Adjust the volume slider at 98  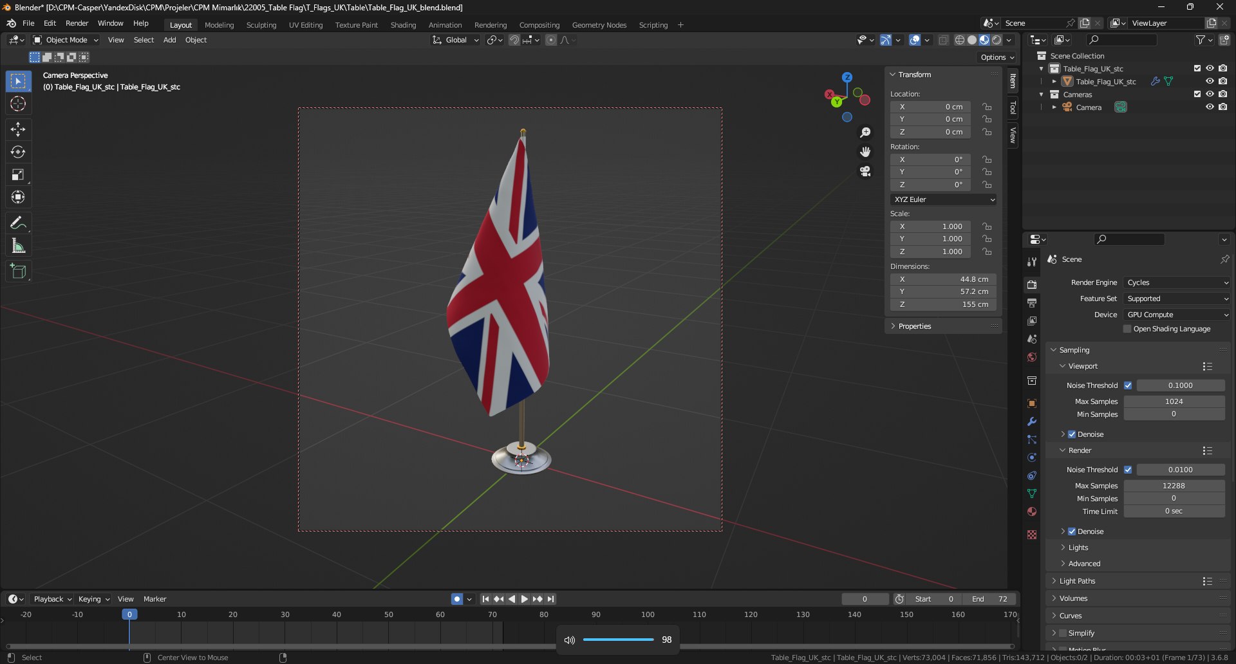(618, 640)
